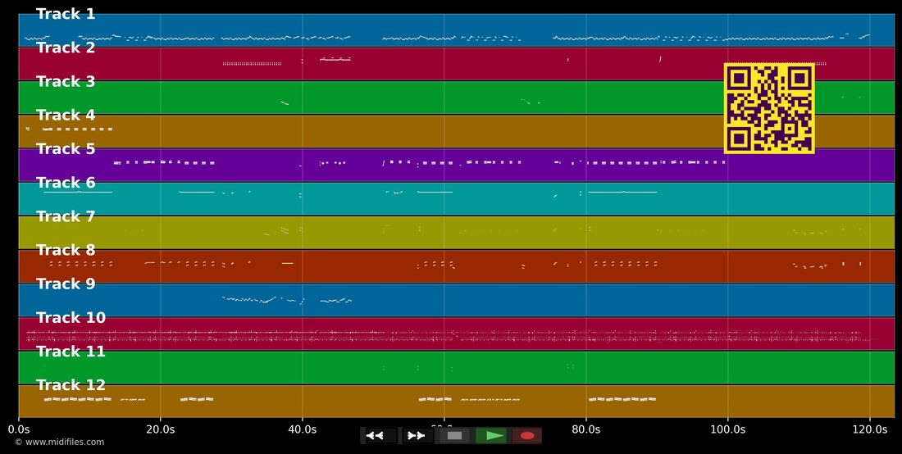Click the 0.0s time axis label
Screen dimensions: 902x454
point(18,429)
